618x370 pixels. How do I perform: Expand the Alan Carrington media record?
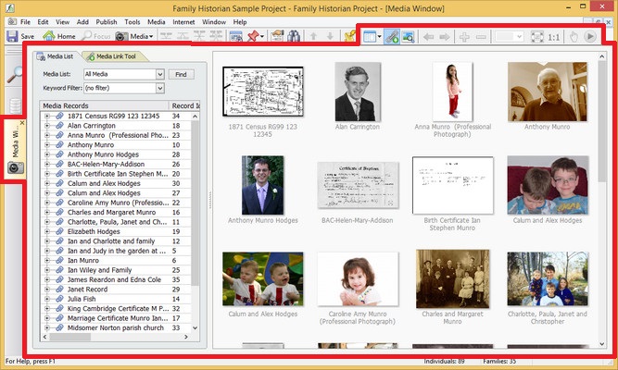pos(46,126)
